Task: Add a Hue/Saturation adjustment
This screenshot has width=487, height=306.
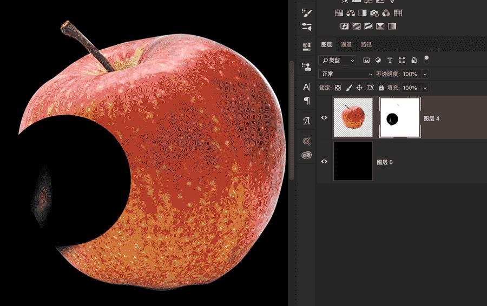Action: pos(339,13)
